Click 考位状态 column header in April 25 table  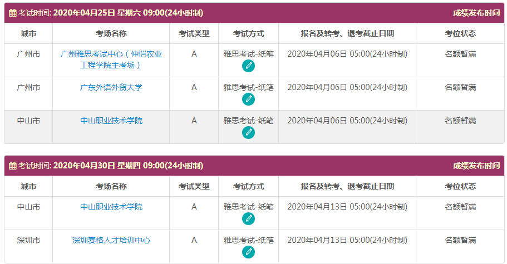tap(460, 33)
